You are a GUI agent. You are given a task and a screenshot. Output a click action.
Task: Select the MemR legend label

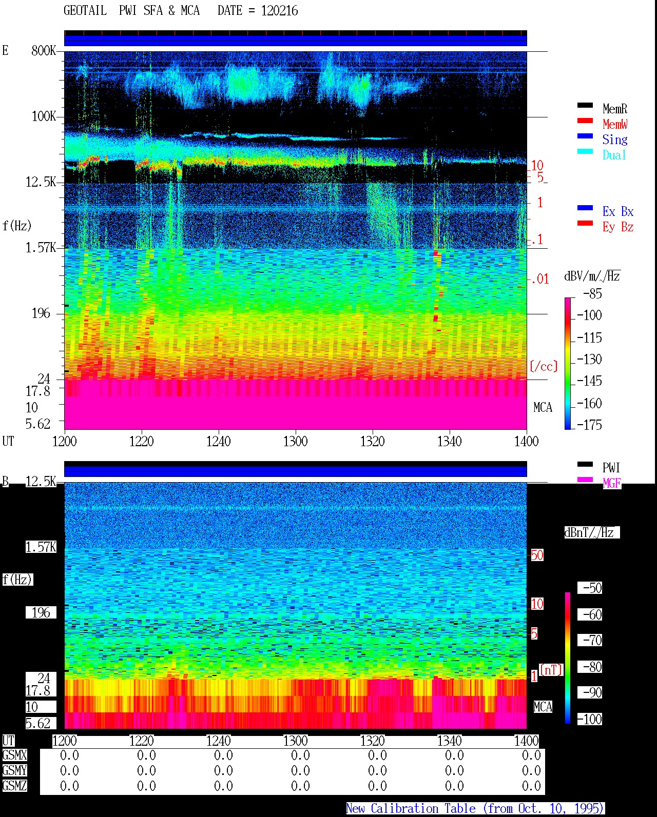coord(615,109)
